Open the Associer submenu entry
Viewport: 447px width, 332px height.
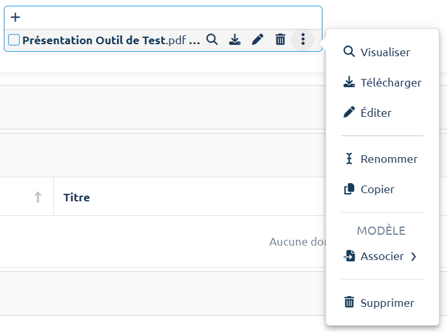[381, 256]
